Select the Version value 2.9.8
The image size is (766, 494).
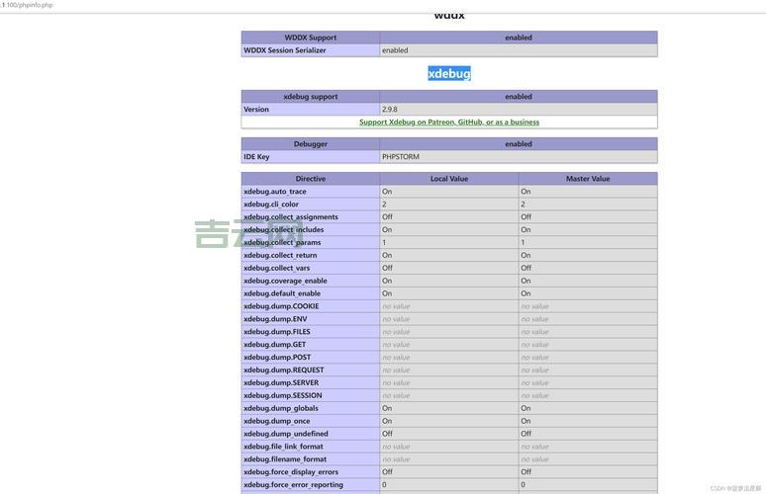(x=390, y=110)
